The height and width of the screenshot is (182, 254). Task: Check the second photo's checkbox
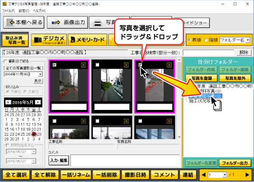coord(97,65)
